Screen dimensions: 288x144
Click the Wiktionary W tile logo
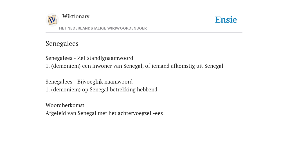[x=52, y=20]
